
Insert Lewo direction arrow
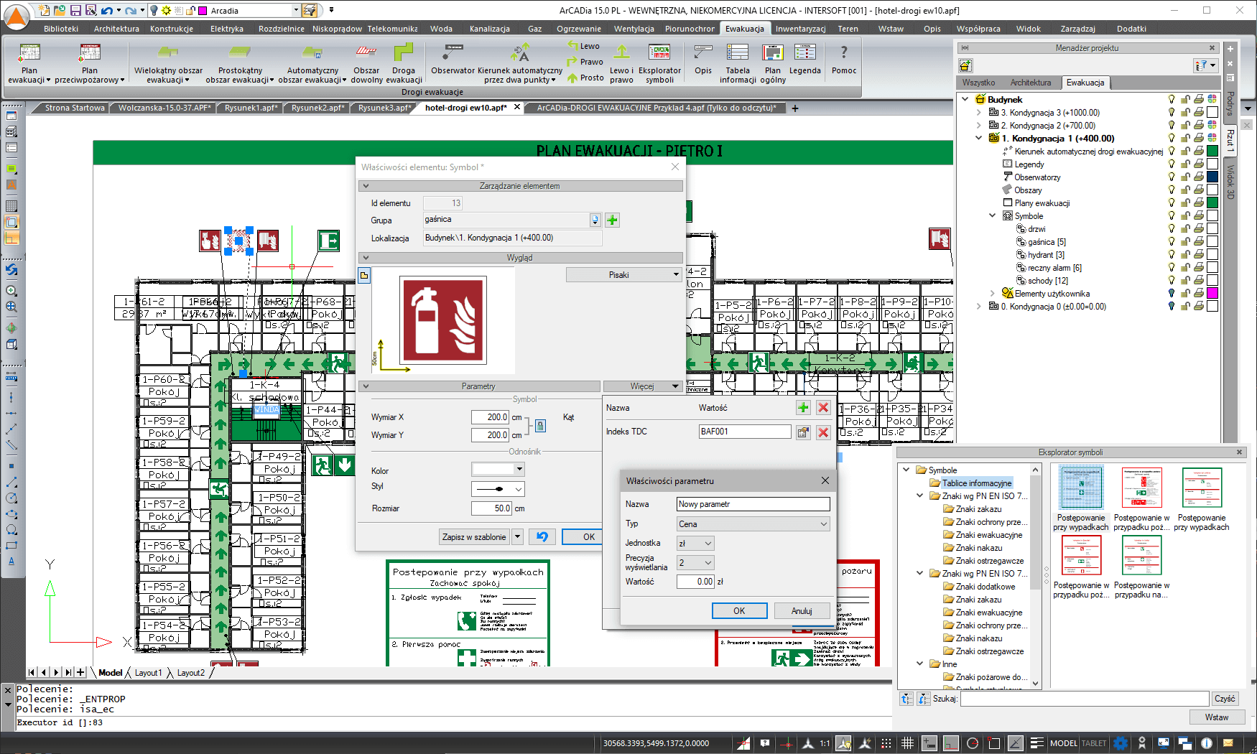pos(583,46)
